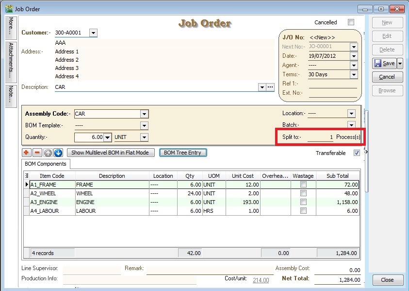The width and height of the screenshot is (409, 291).
Task: Click the red plus add row icon
Action: pyautogui.click(x=26, y=153)
